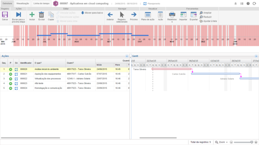Add a new action with Incluir

32,15
